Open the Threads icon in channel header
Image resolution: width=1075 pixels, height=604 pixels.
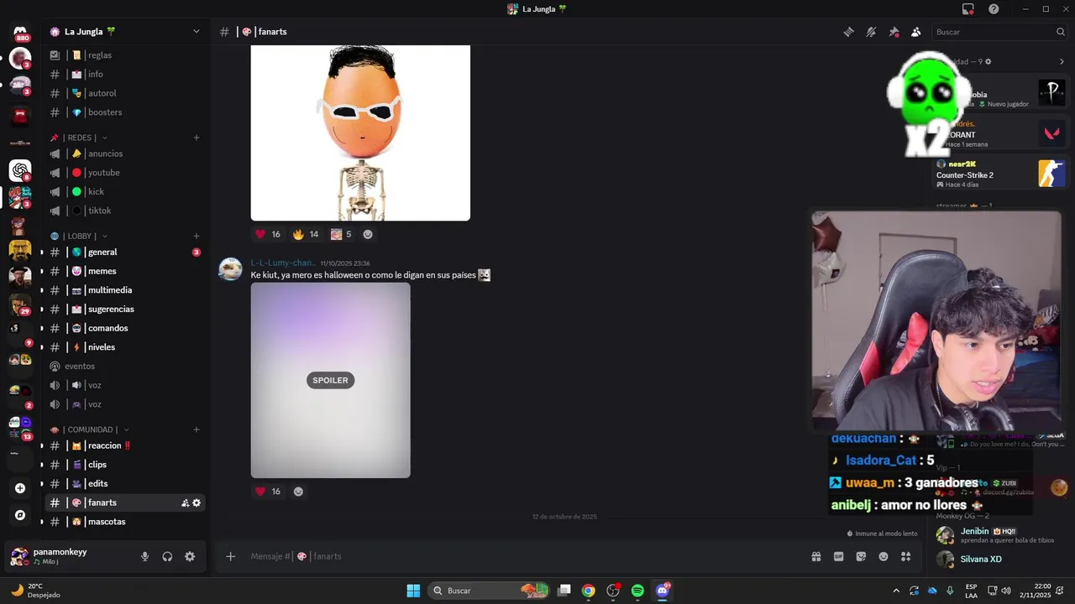coord(848,32)
